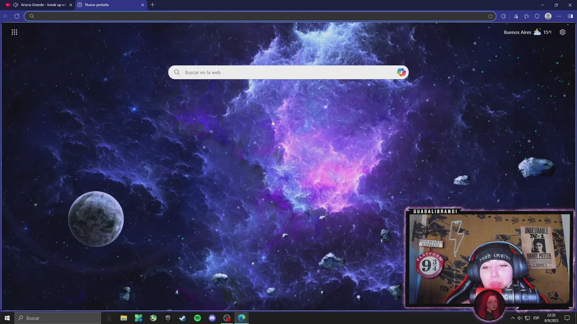This screenshot has width=577, height=324.
Task: Click the 'Buscar en la web' search field
Action: (288, 72)
